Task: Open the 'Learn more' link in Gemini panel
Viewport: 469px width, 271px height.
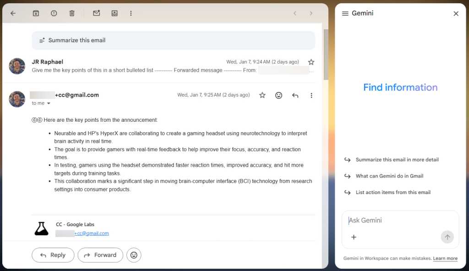Action: [x=445, y=258]
